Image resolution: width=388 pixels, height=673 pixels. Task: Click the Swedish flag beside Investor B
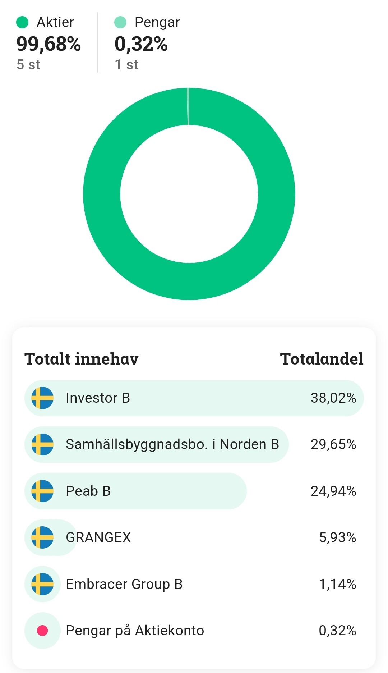click(42, 398)
